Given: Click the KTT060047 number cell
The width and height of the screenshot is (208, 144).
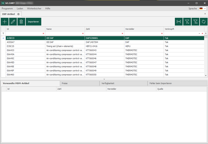Looking at the screenshot, I should pyautogui.click(x=105, y=63).
